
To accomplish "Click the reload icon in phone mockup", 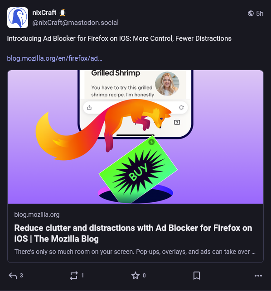I will coord(181,107).
